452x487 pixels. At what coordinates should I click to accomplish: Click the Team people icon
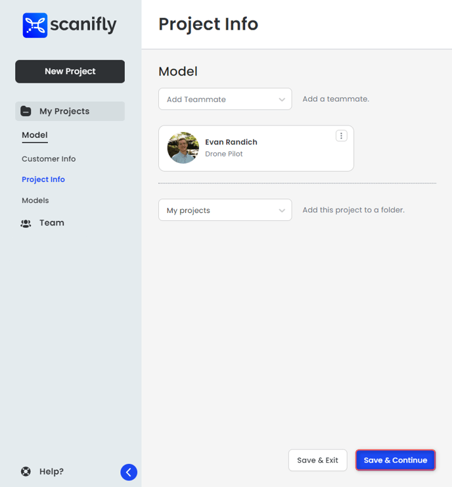[26, 223]
